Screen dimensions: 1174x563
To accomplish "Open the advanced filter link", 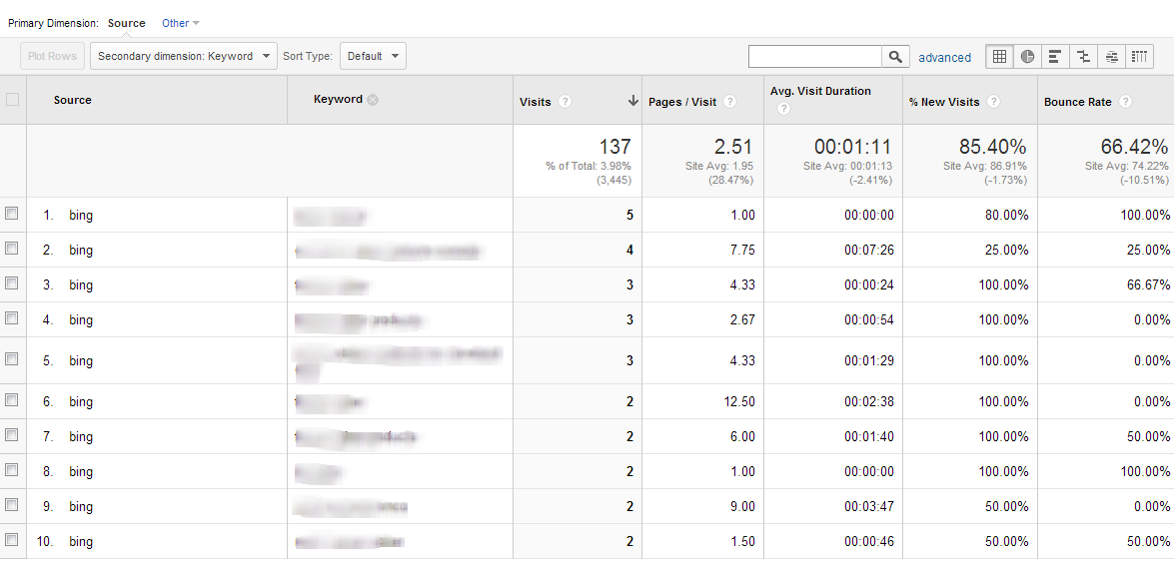I will coord(944,58).
